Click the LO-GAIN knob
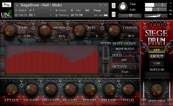This screenshot has height=106, width=173. 32,90
